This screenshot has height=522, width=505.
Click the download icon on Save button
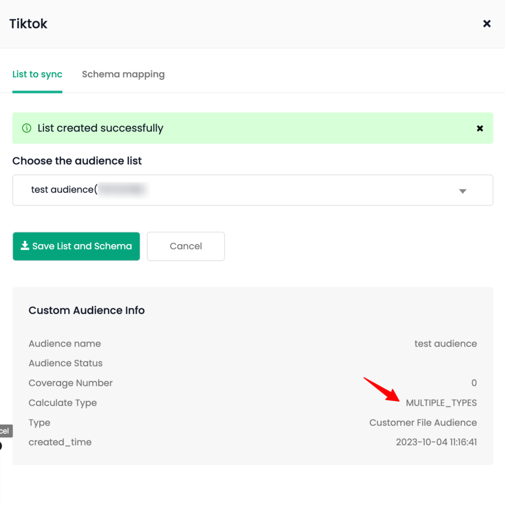(x=25, y=246)
